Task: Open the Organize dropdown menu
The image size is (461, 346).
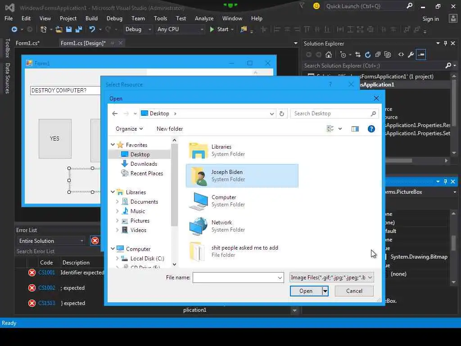Action: click(129, 129)
